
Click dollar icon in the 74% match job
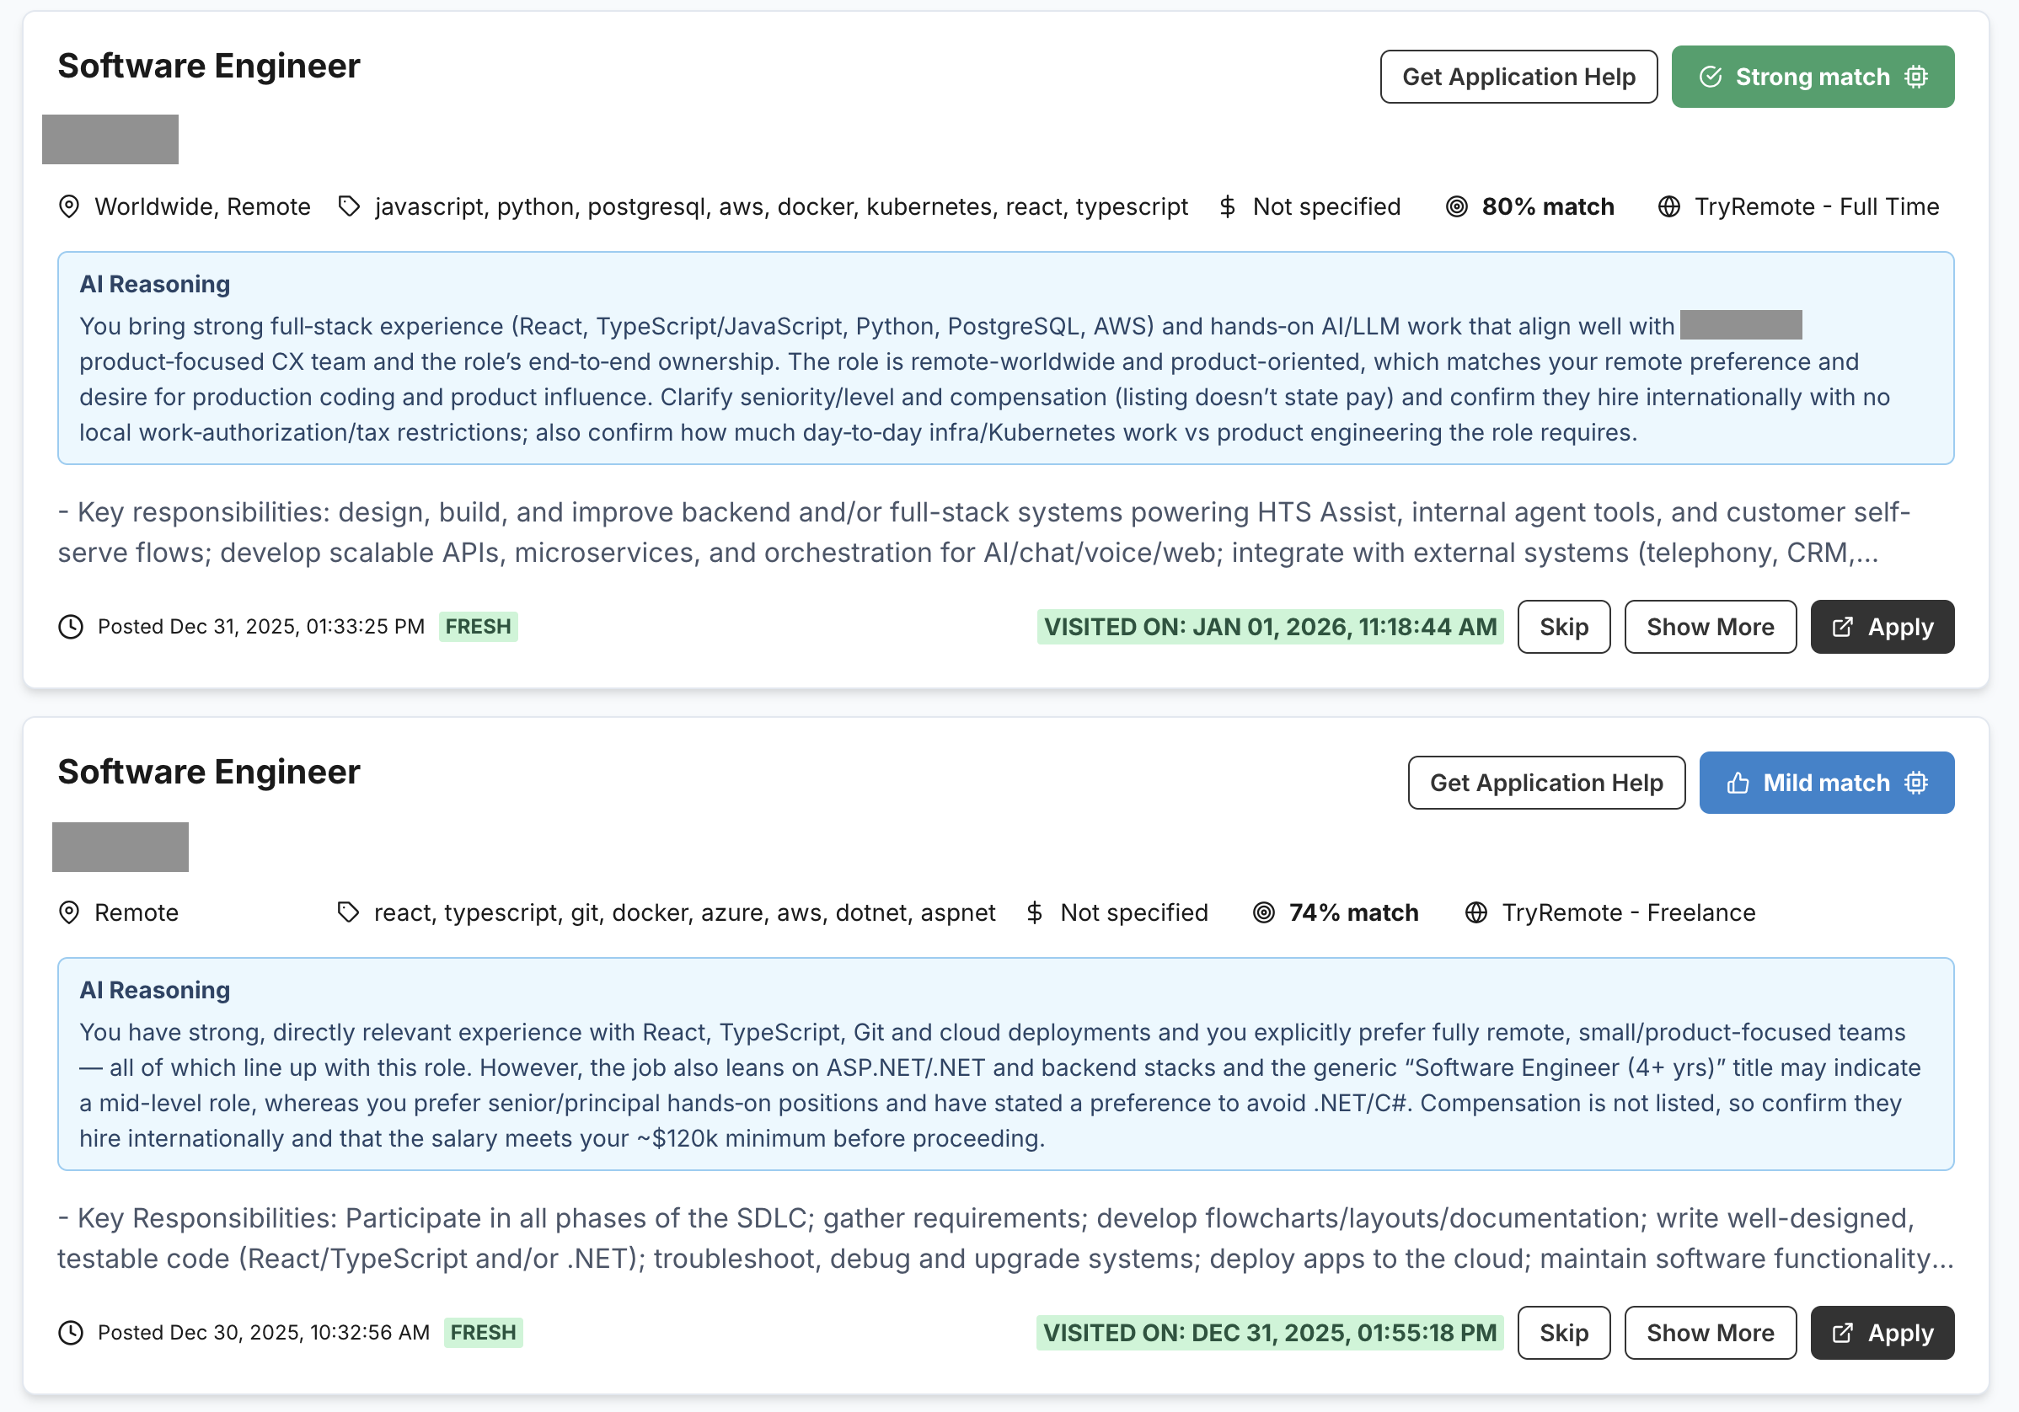(x=1034, y=912)
